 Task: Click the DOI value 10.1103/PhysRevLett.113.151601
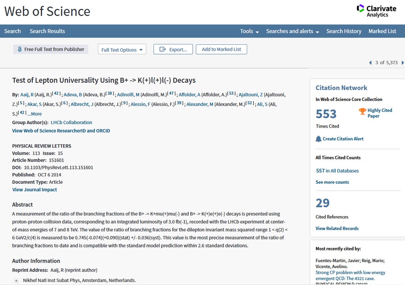click(59, 167)
